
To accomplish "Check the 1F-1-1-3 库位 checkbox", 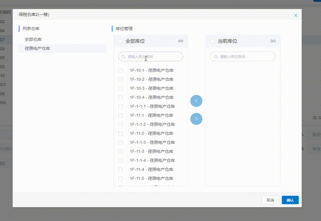I will [120, 142].
